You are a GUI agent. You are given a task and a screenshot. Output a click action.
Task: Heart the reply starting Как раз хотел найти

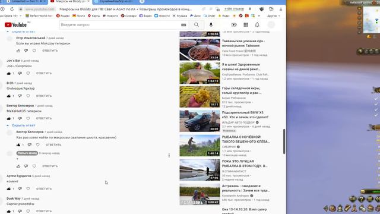click(x=37, y=144)
